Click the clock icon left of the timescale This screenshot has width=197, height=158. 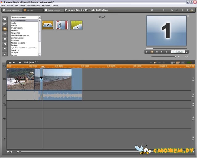[x=4, y=66]
